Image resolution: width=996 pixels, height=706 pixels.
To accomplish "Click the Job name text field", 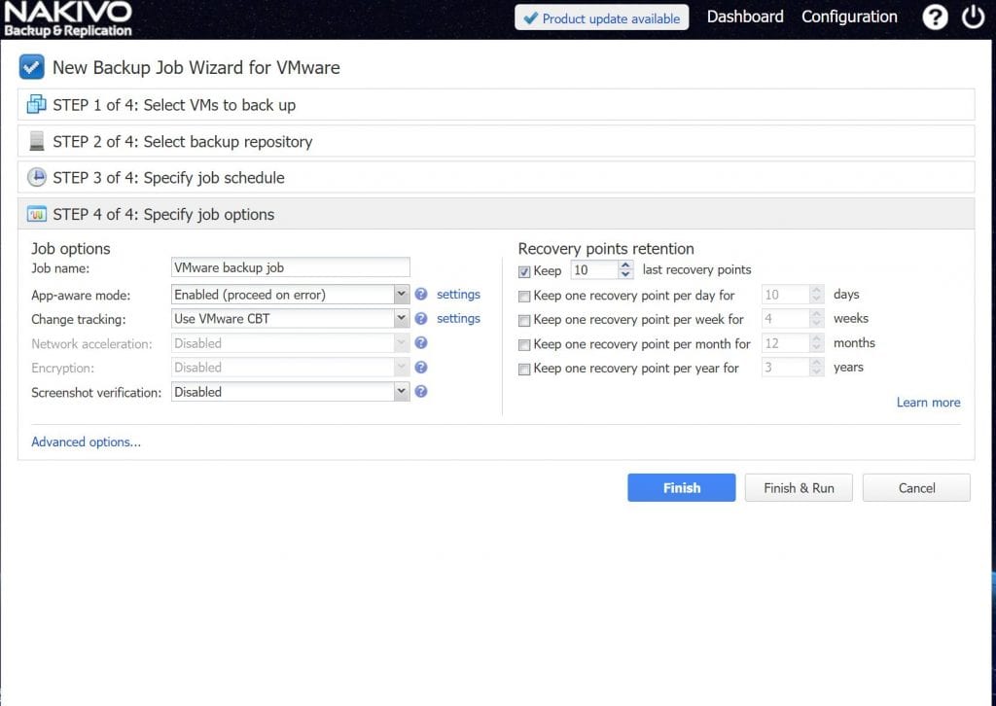I will point(290,267).
